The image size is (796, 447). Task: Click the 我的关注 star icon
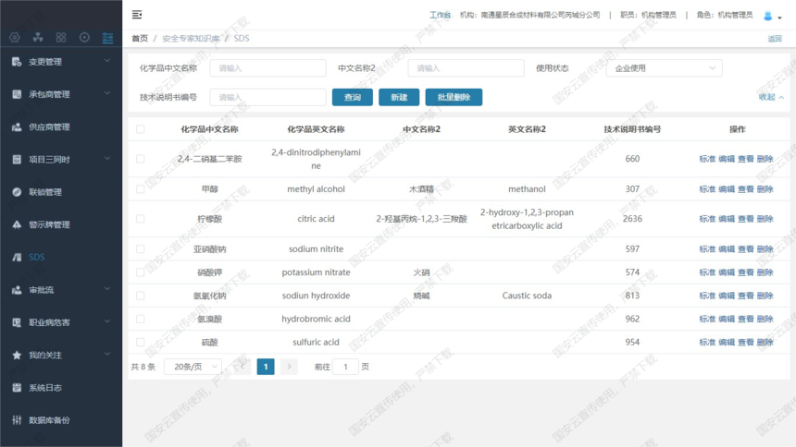[x=17, y=355]
